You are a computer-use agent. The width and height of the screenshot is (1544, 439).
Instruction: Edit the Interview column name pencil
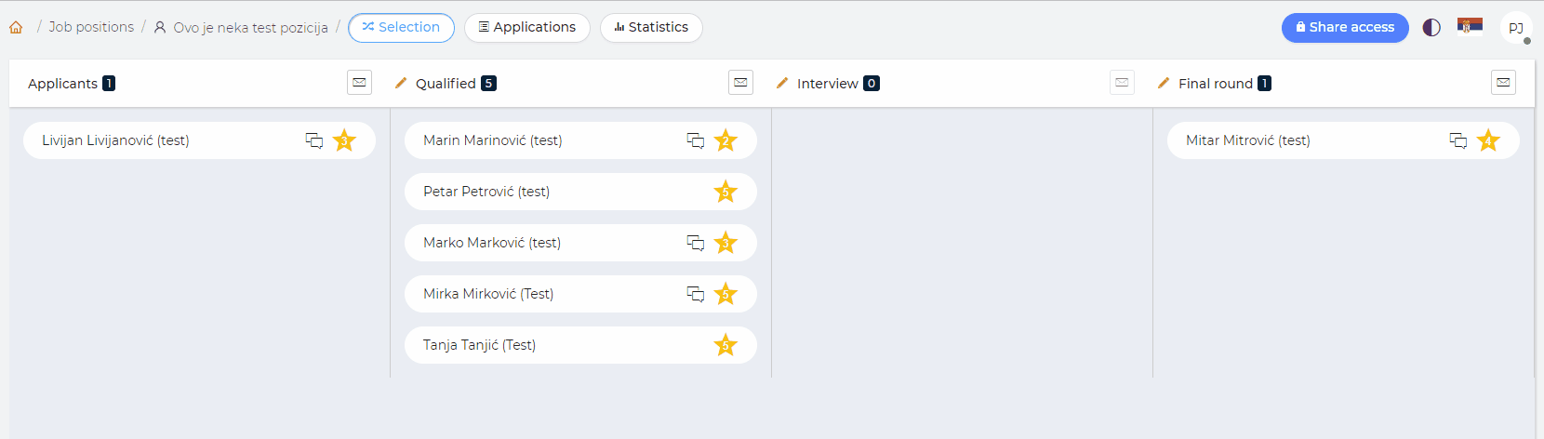[x=782, y=83]
